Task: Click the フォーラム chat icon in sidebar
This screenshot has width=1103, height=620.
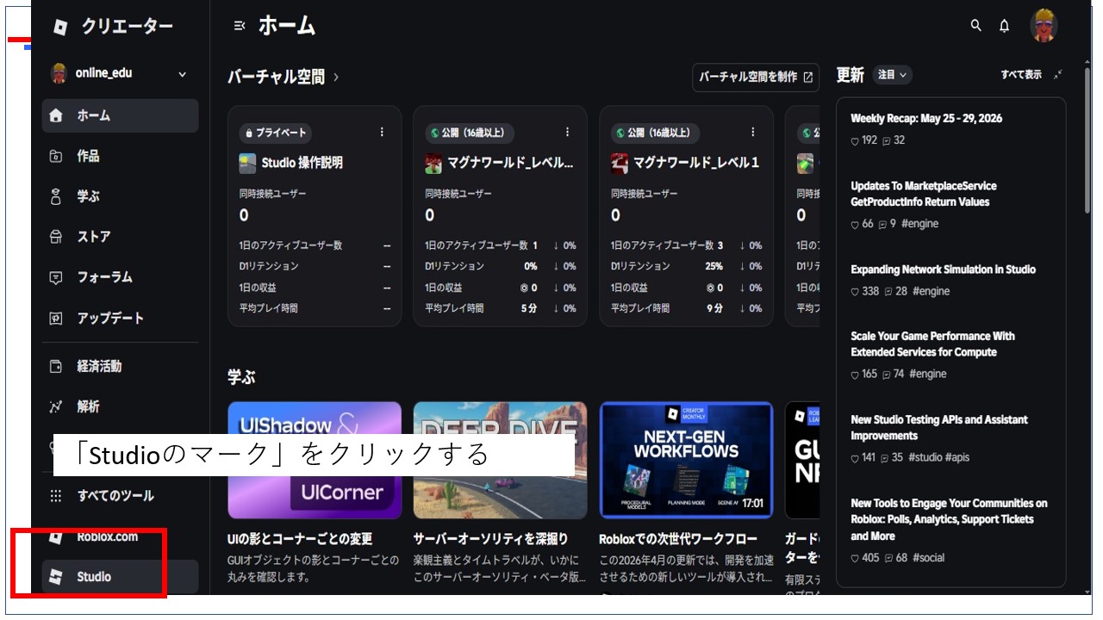Action: pos(56,277)
